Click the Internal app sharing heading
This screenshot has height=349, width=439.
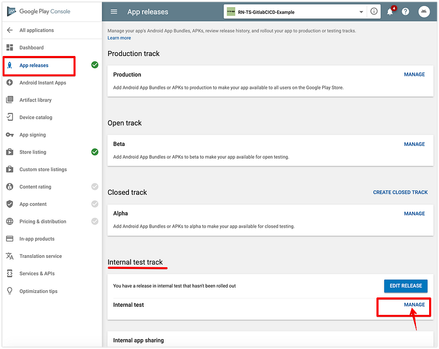(138, 340)
